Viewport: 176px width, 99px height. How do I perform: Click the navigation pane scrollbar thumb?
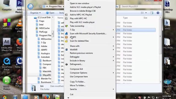[53, 34]
